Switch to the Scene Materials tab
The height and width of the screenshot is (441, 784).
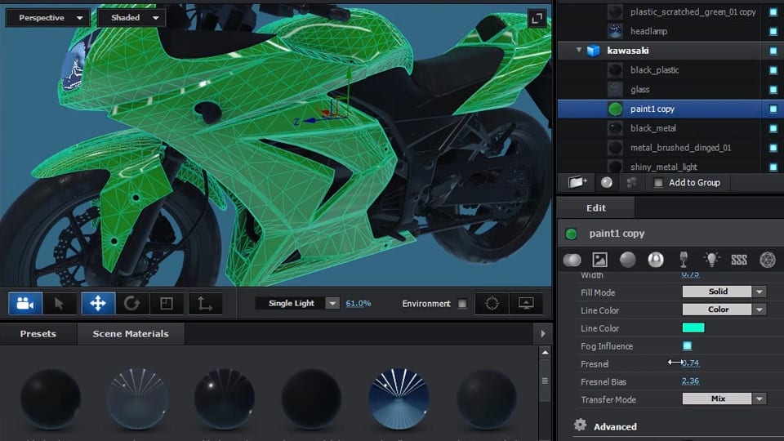point(131,334)
